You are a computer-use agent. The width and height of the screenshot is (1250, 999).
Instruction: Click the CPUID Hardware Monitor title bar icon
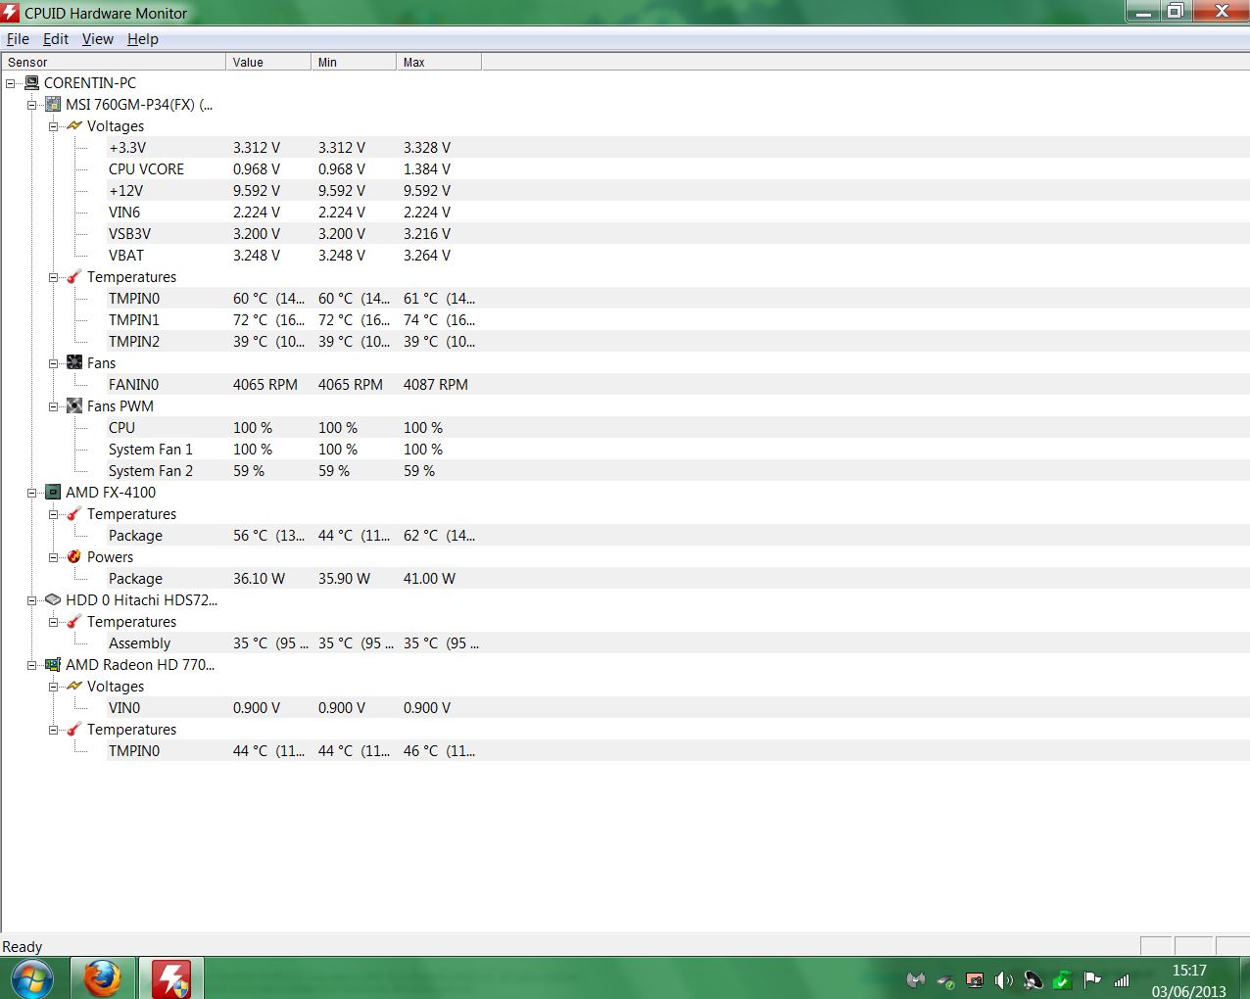11,13
